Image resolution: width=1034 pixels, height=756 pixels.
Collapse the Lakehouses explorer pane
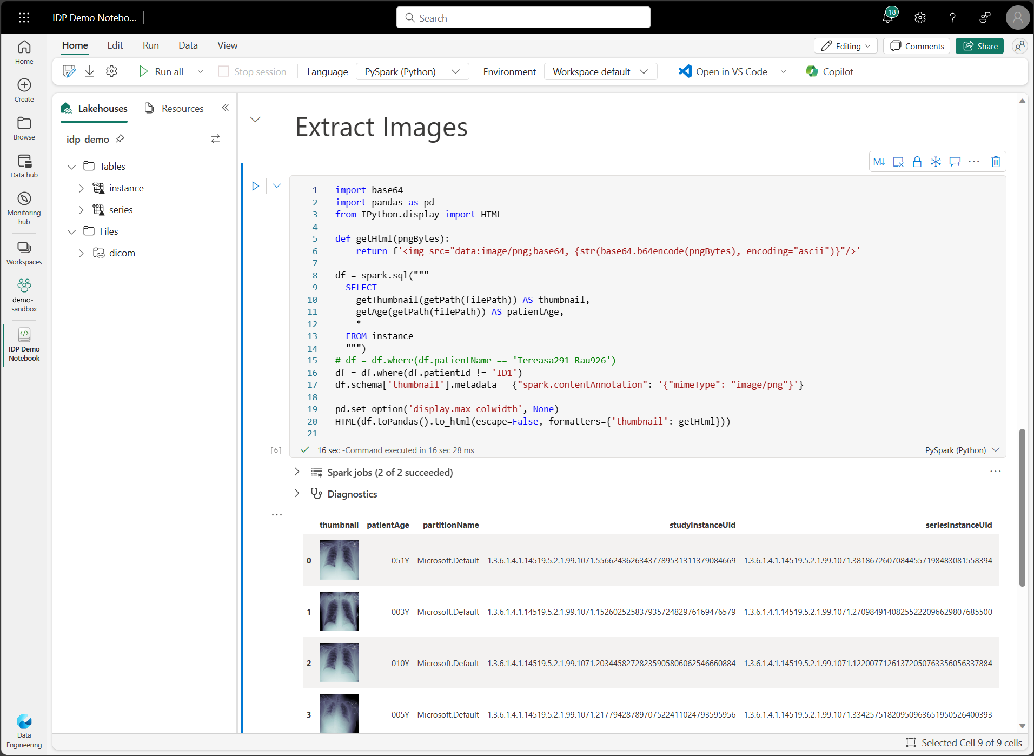click(225, 108)
